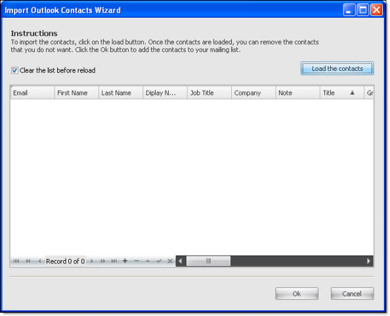
Task: Click horizontal scrollbar left arrow
Action: 181,261
